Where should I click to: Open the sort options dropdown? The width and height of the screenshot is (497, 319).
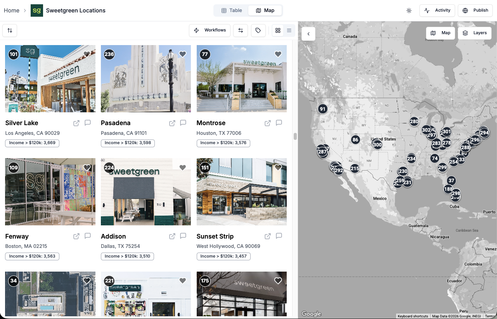click(x=9, y=30)
